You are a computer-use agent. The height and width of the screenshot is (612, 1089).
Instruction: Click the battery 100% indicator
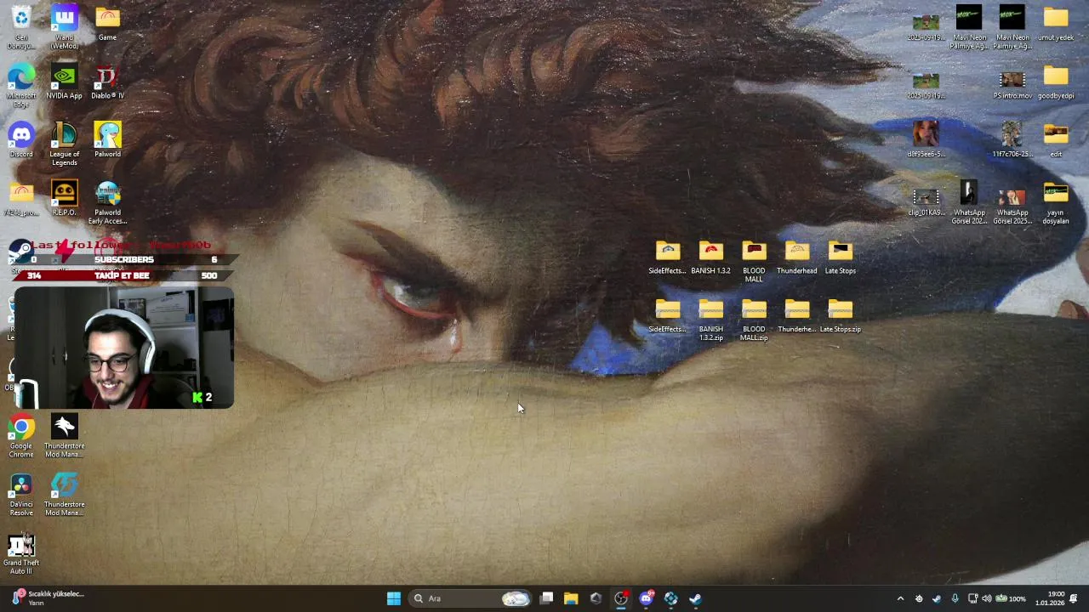click(x=1011, y=598)
